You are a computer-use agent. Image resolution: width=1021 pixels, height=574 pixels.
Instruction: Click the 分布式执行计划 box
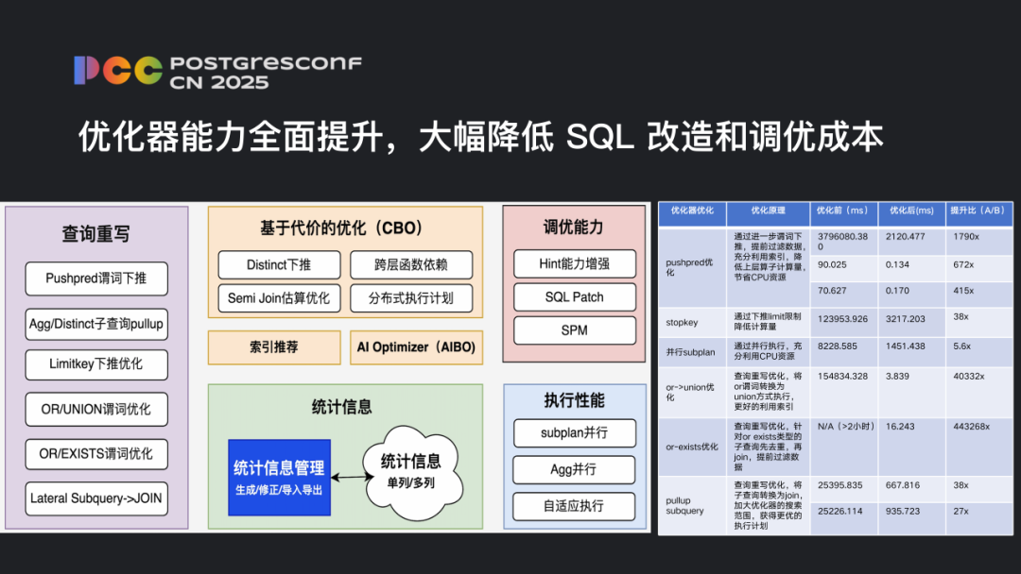pyautogui.click(x=411, y=298)
